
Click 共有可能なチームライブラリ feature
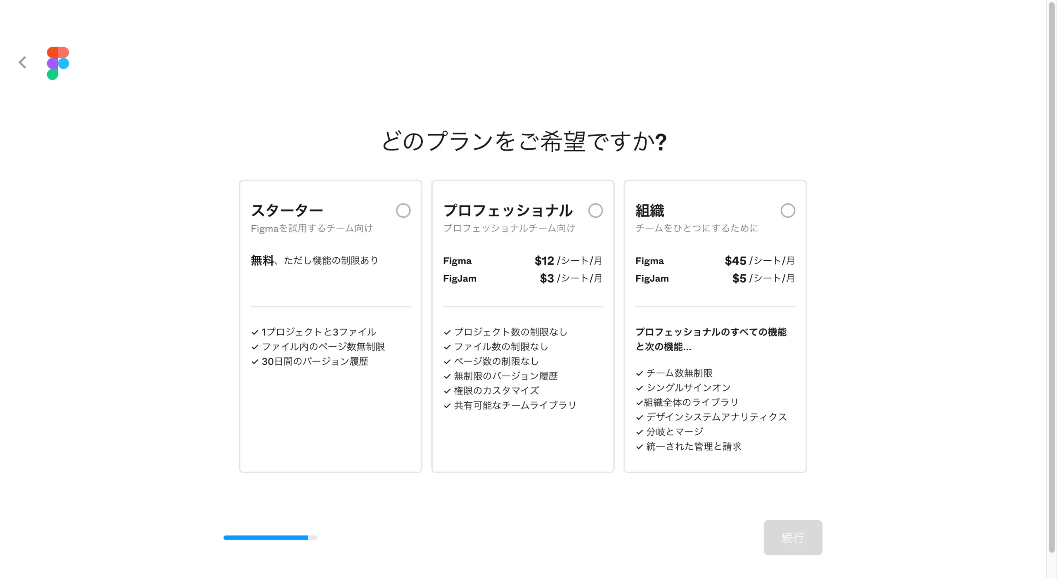click(x=515, y=406)
